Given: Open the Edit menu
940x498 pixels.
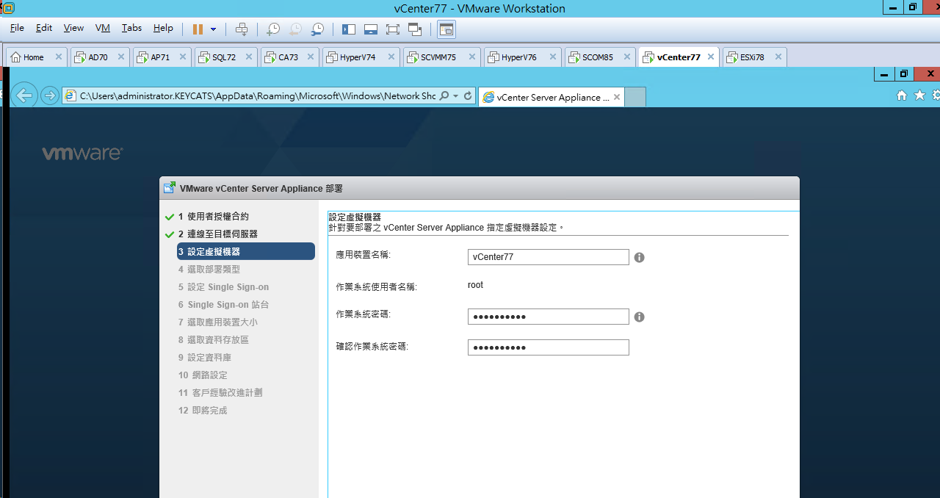Looking at the screenshot, I should [x=44, y=28].
